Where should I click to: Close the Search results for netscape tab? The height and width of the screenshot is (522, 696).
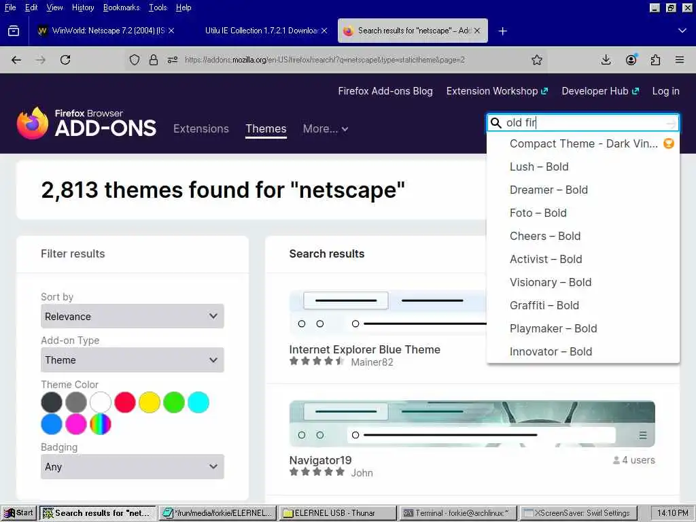pyautogui.click(x=477, y=31)
